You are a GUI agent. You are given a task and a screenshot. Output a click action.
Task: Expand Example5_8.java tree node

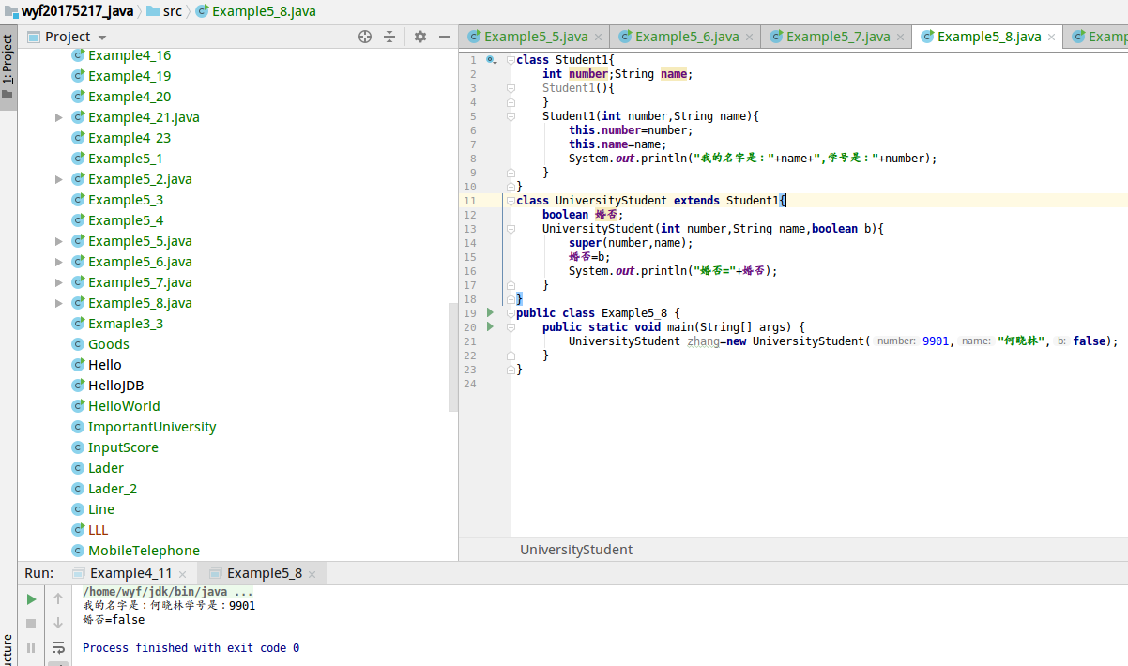point(59,303)
